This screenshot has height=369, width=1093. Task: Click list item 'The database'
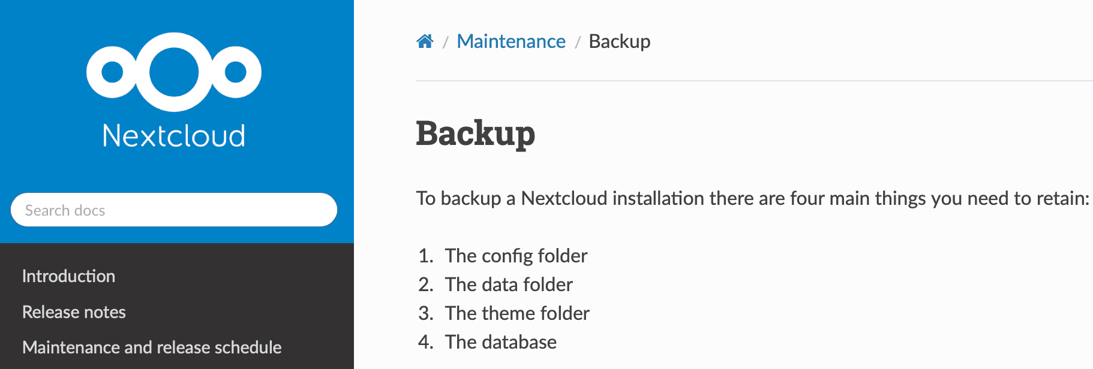coord(500,341)
